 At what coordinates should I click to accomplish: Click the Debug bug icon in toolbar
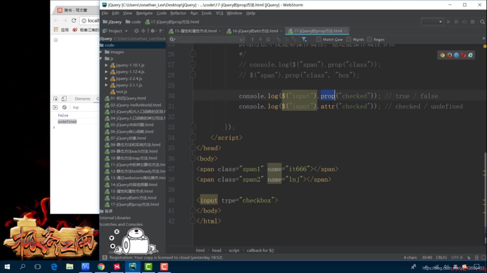tap(456, 22)
